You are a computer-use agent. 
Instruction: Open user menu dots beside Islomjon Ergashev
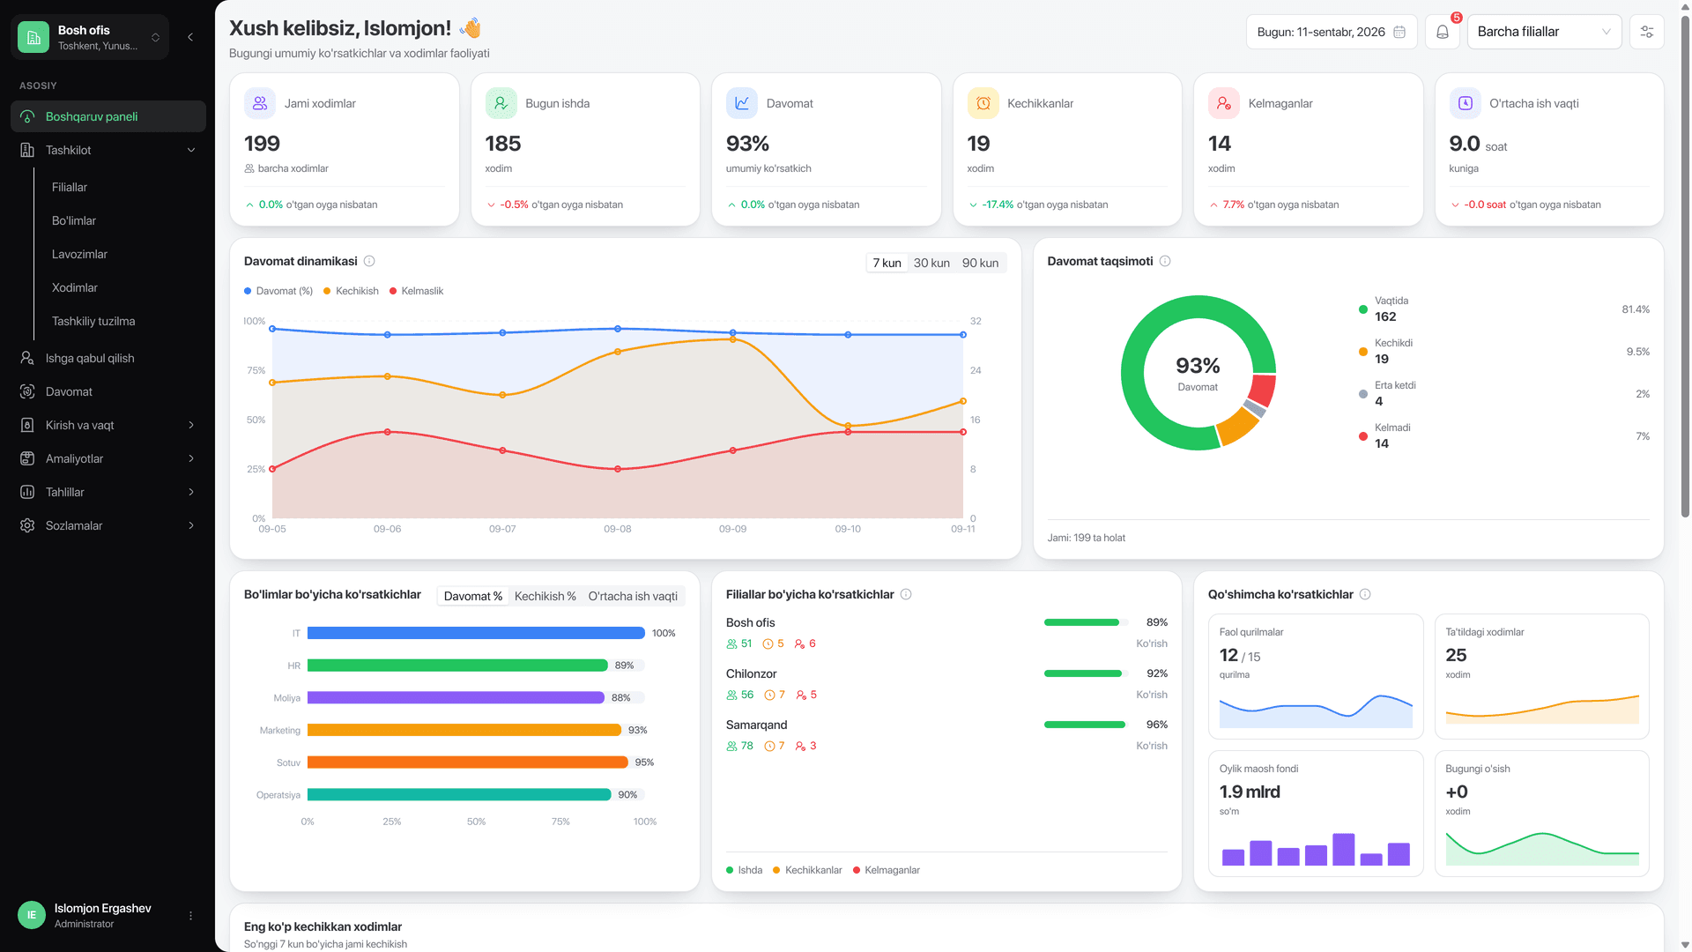(x=190, y=916)
